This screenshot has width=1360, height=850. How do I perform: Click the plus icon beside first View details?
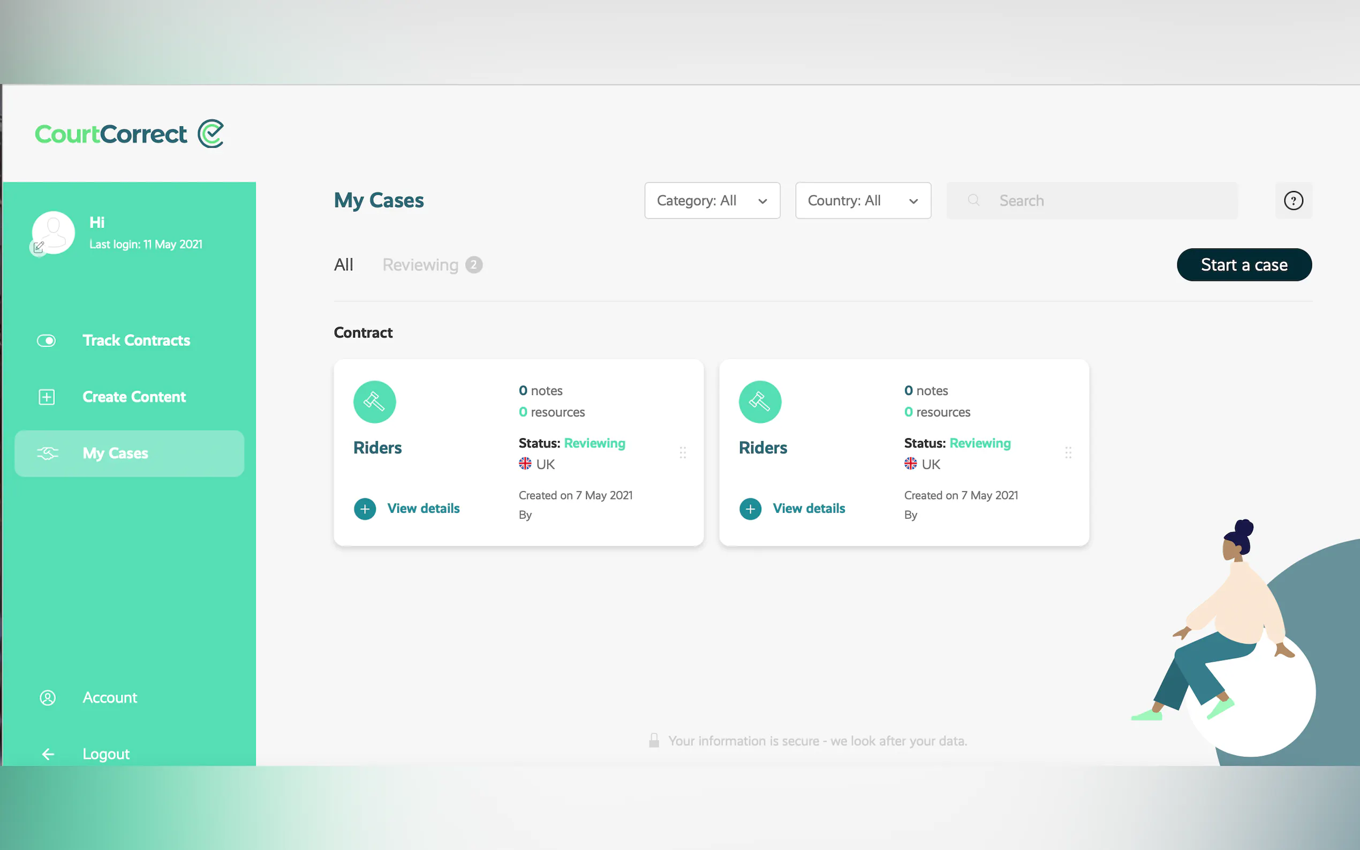[365, 509]
